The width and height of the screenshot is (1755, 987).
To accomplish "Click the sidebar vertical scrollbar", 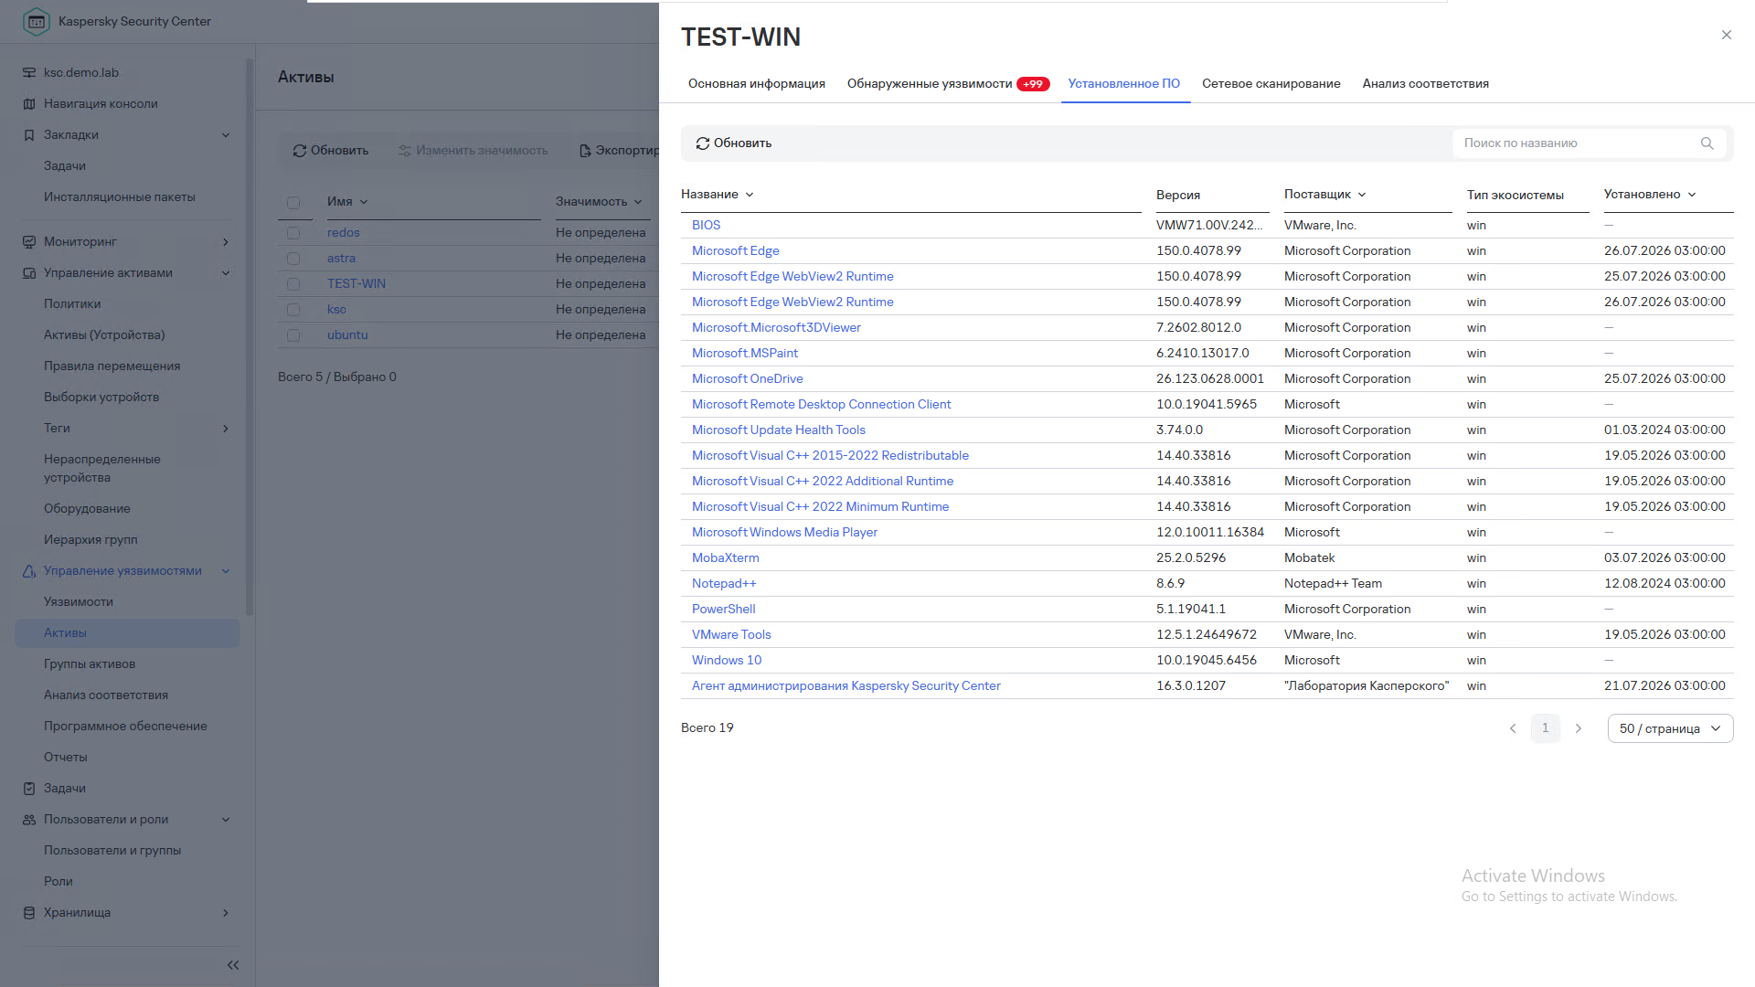I will click(250, 338).
